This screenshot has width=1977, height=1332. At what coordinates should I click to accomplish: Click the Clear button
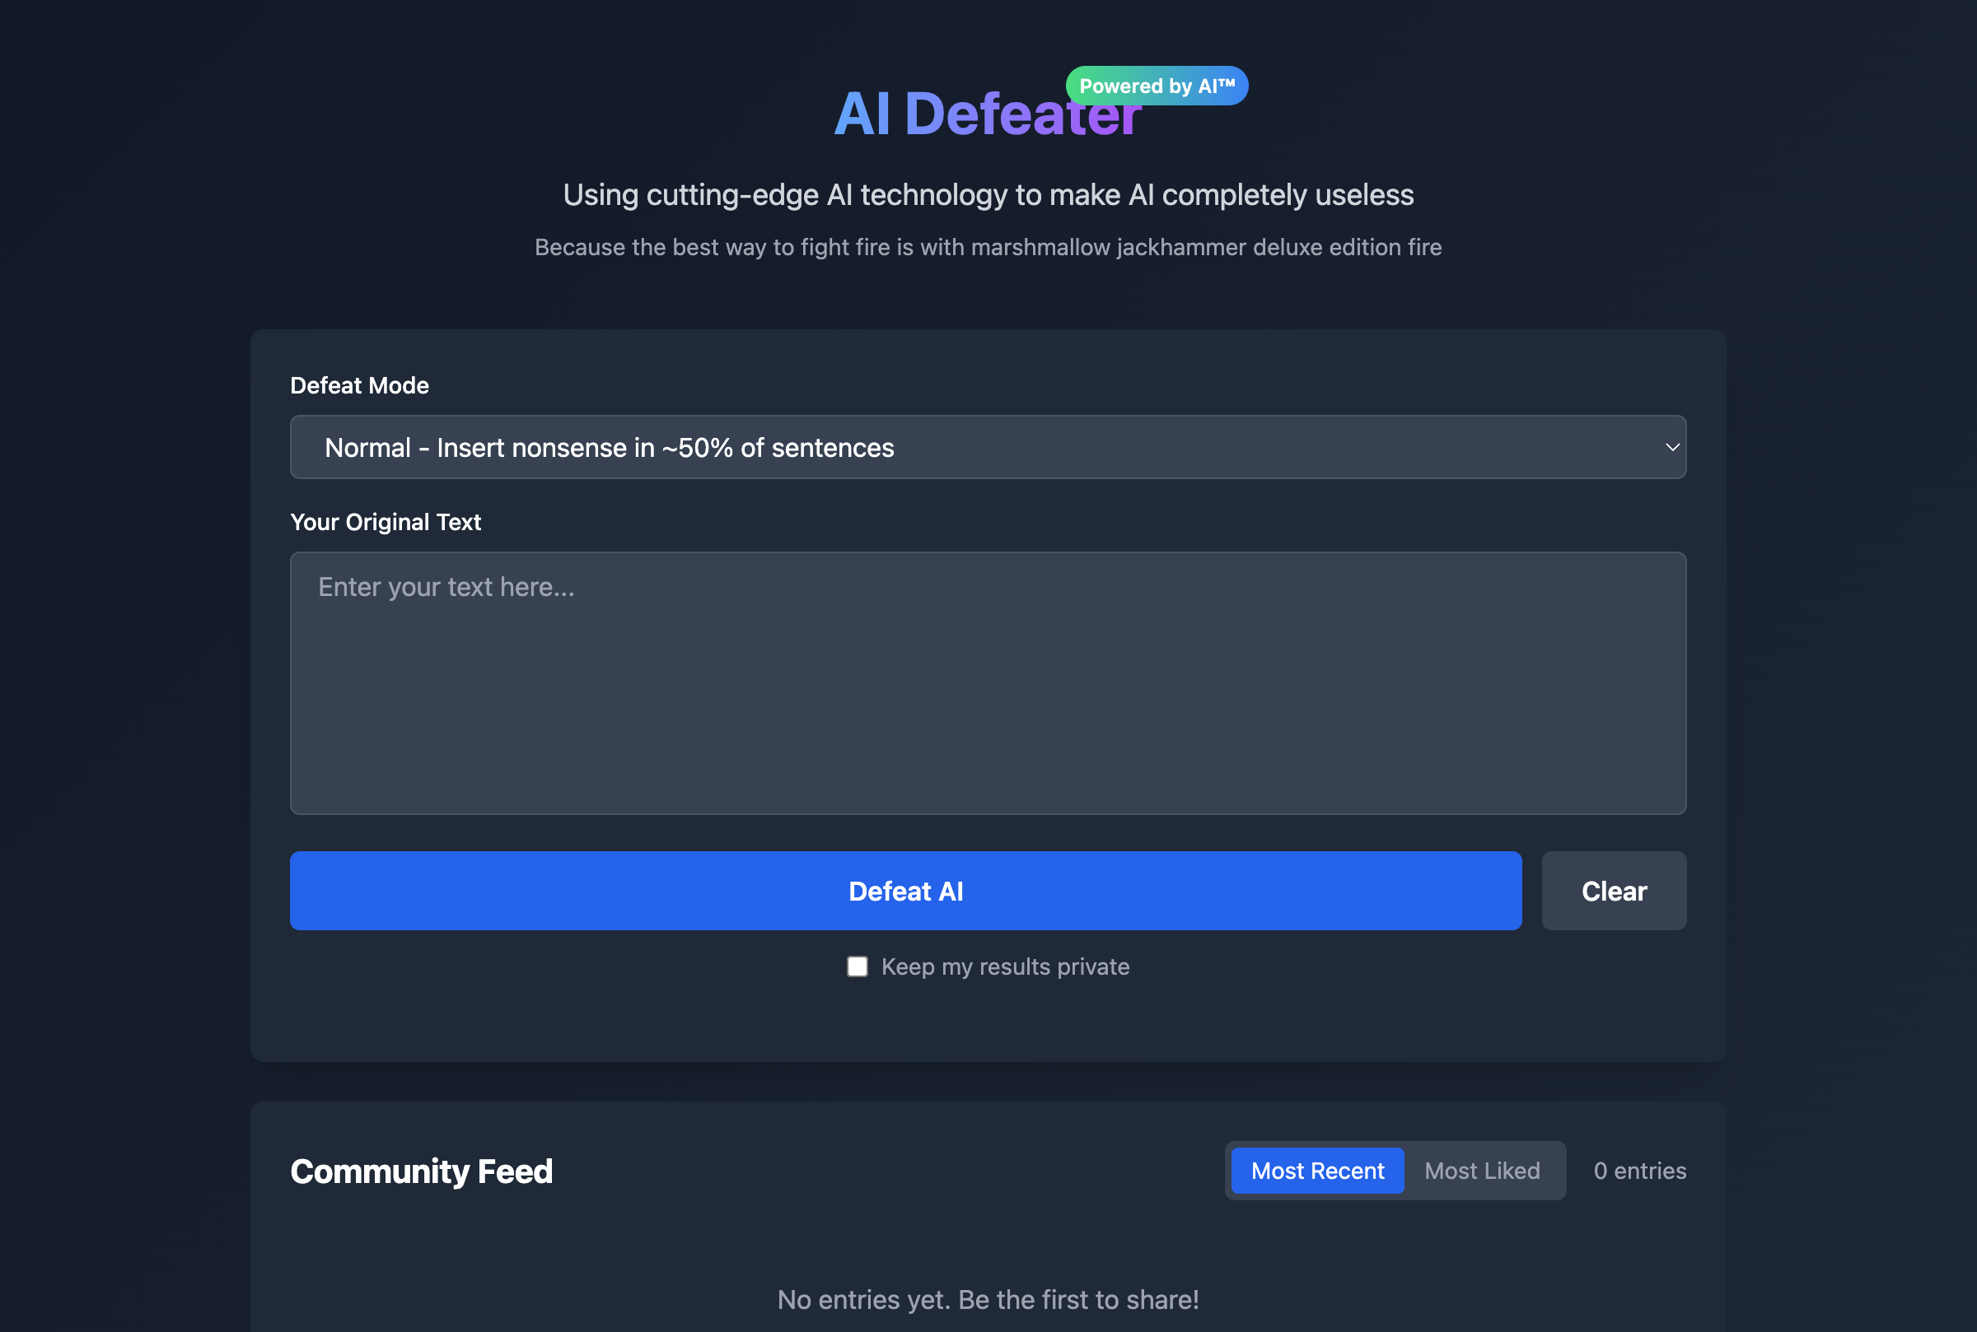(x=1613, y=890)
